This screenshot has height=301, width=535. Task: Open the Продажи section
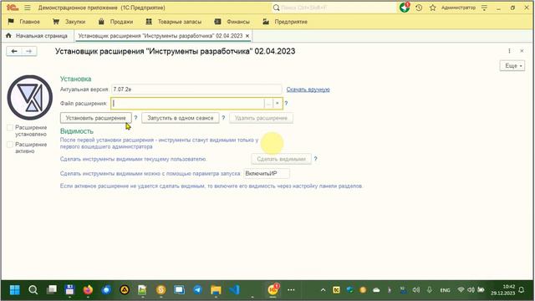(115, 22)
